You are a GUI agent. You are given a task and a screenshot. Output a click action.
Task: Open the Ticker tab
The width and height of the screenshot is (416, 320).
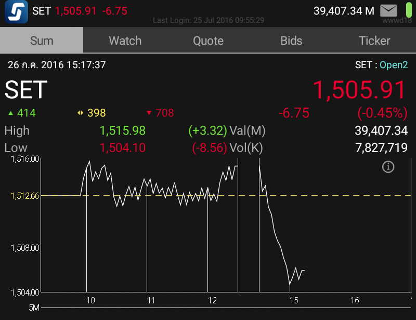pyautogui.click(x=374, y=41)
